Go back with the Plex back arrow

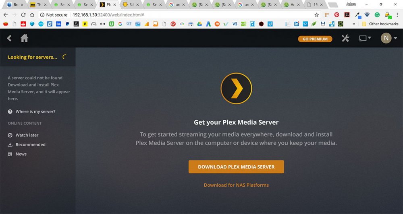click(9, 38)
